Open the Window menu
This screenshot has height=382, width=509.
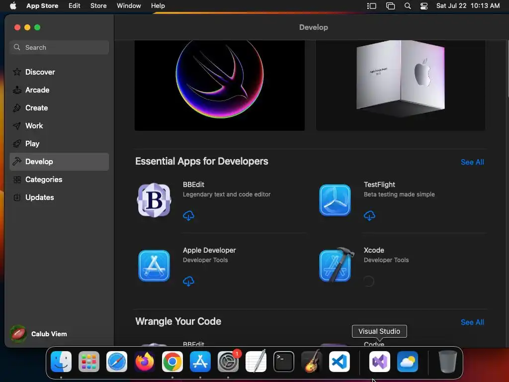tap(129, 6)
